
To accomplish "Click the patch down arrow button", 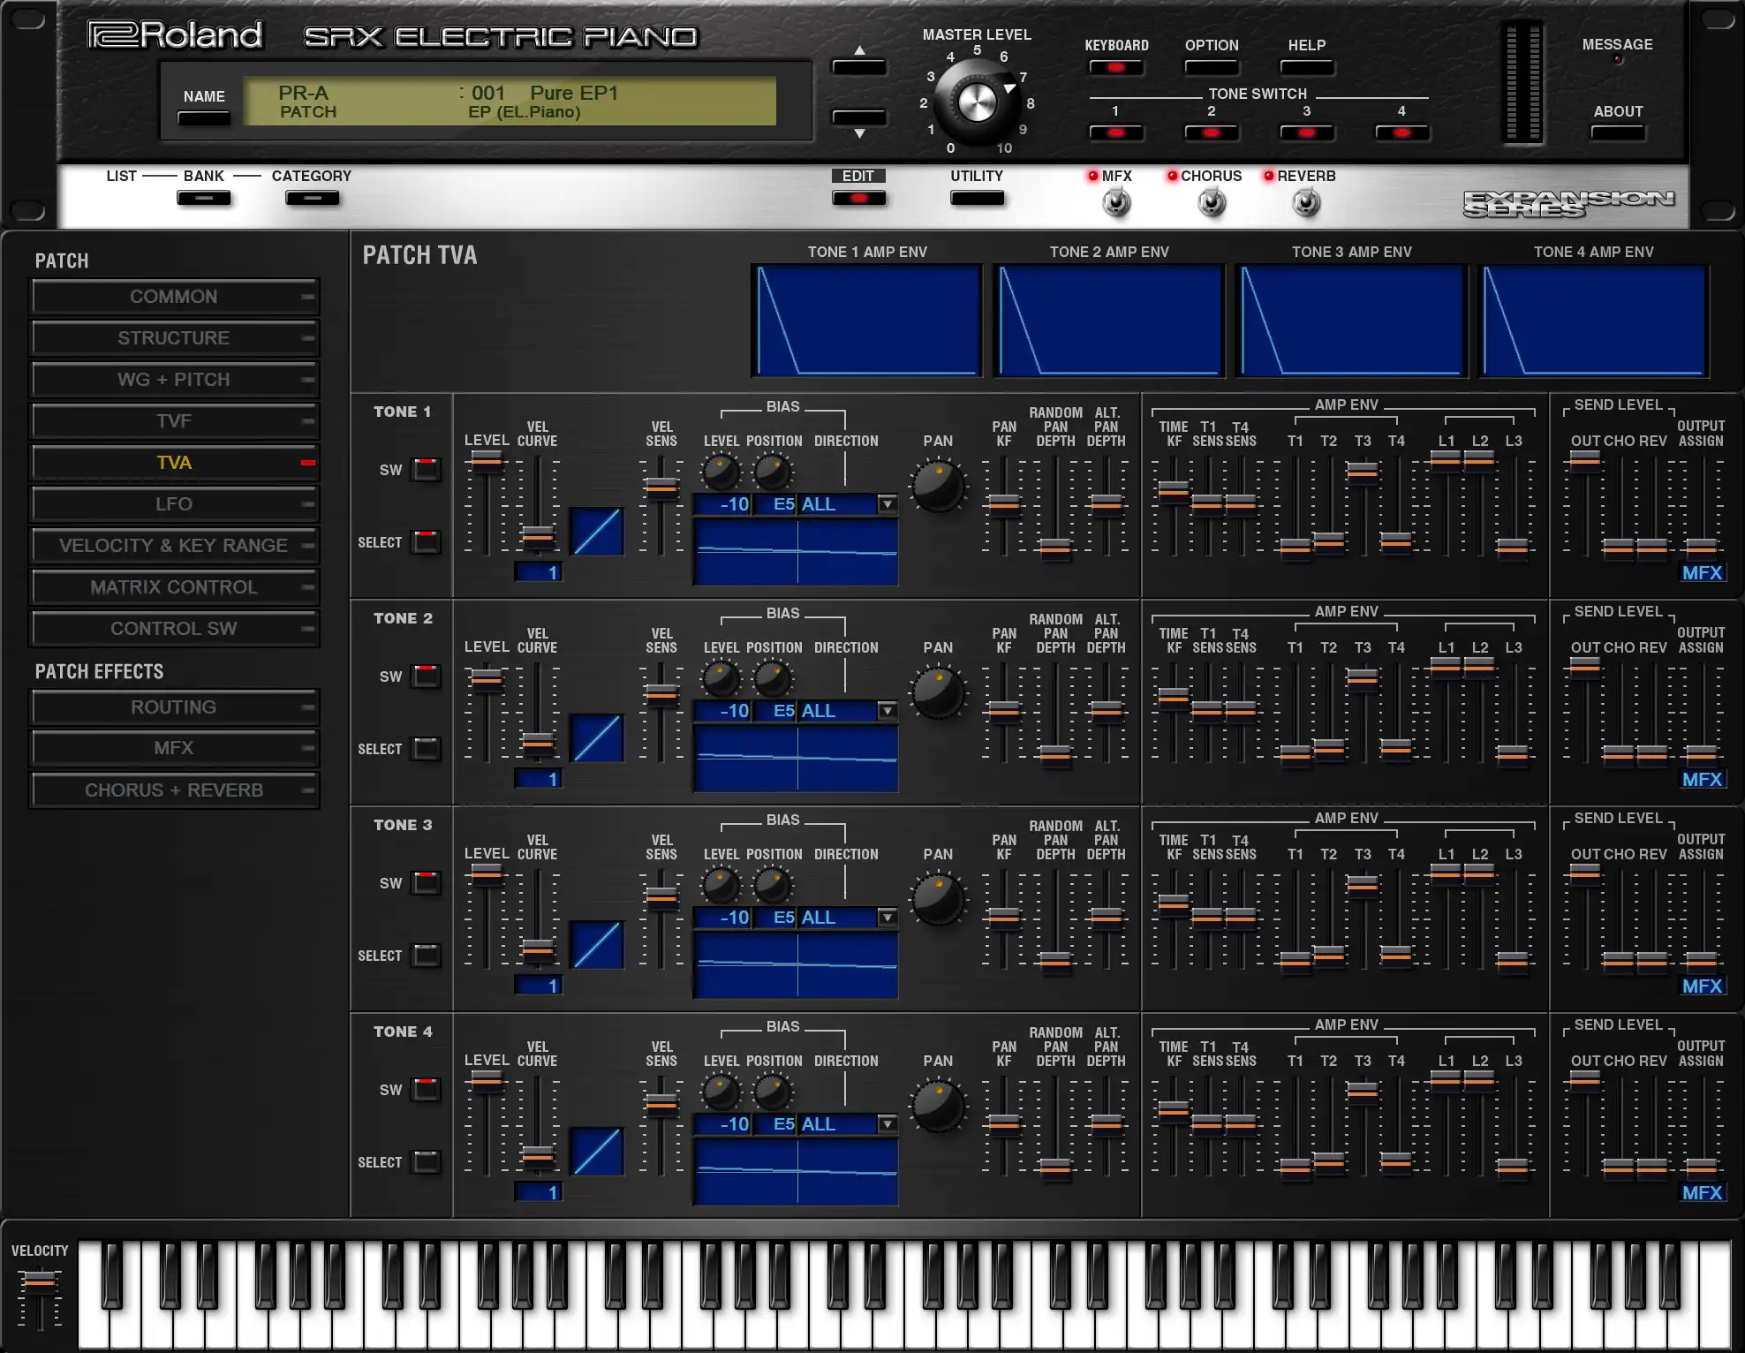I will click(858, 117).
